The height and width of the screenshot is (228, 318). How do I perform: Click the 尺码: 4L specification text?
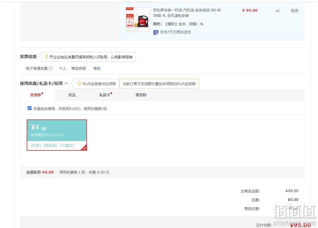pyautogui.click(x=196, y=24)
